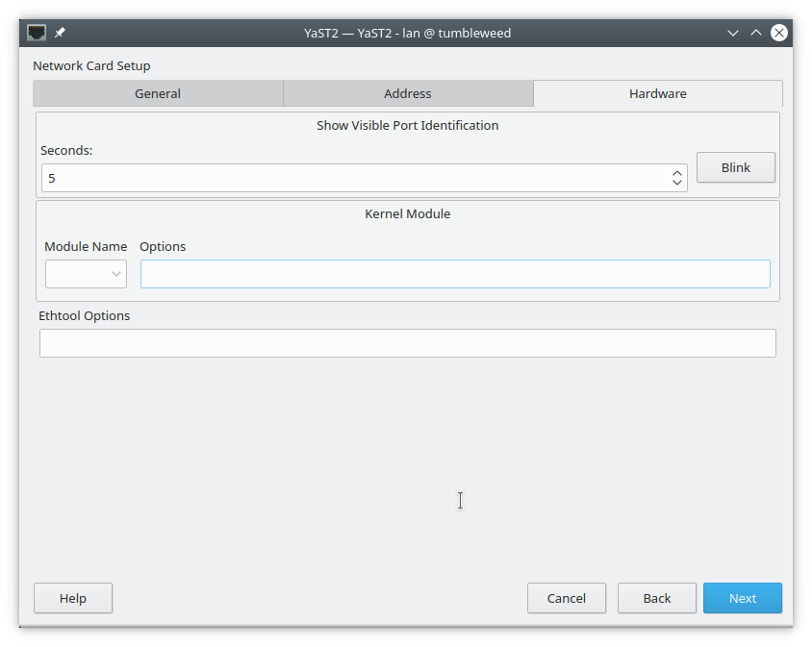Focus the kernel module Options text field
Screen dimensions: 812x647
click(x=455, y=274)
